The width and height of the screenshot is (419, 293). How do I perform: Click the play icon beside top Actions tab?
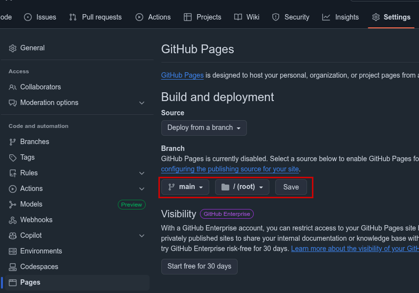pos(139,18)
